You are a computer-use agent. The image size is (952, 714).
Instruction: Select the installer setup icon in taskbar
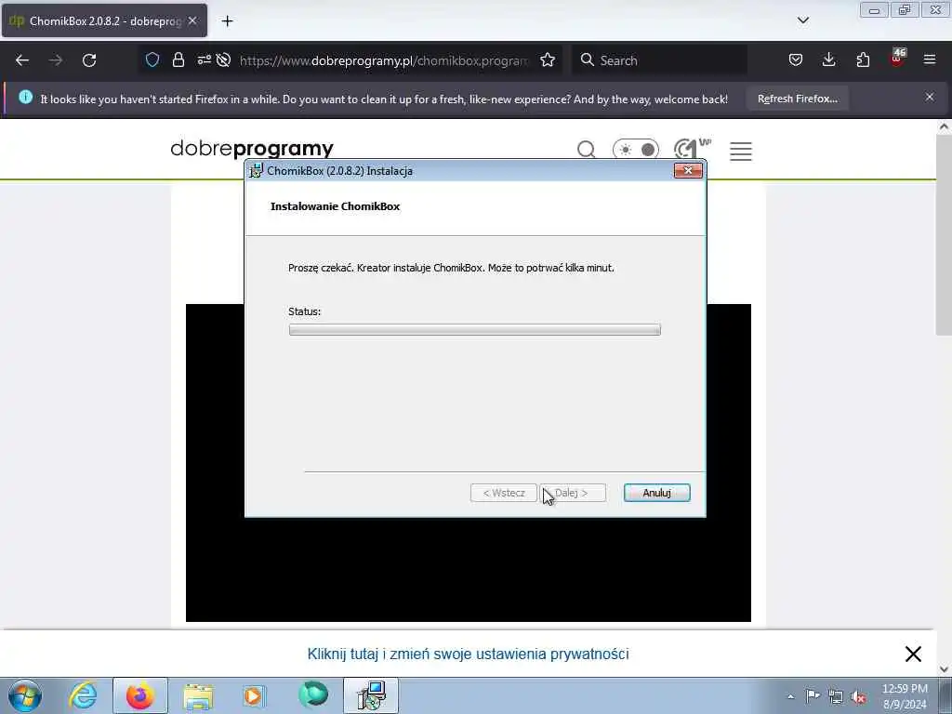click(x=371, y=695)
